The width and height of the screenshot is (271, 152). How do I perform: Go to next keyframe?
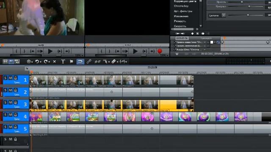[183, 34]
